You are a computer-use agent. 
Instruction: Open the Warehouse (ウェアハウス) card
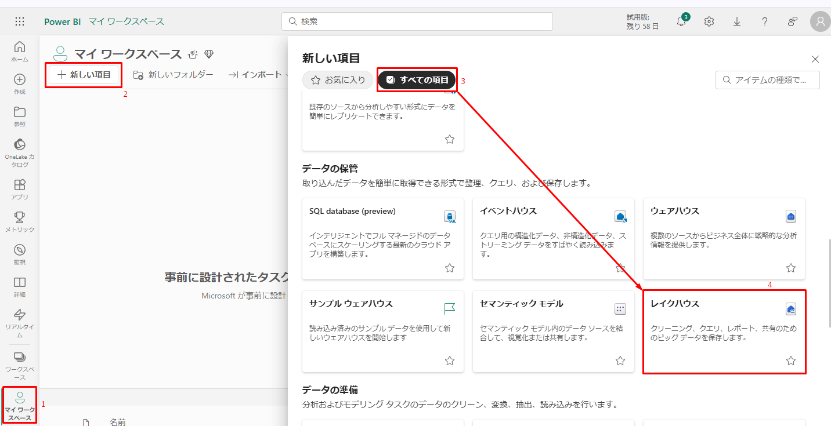point(724,239)
